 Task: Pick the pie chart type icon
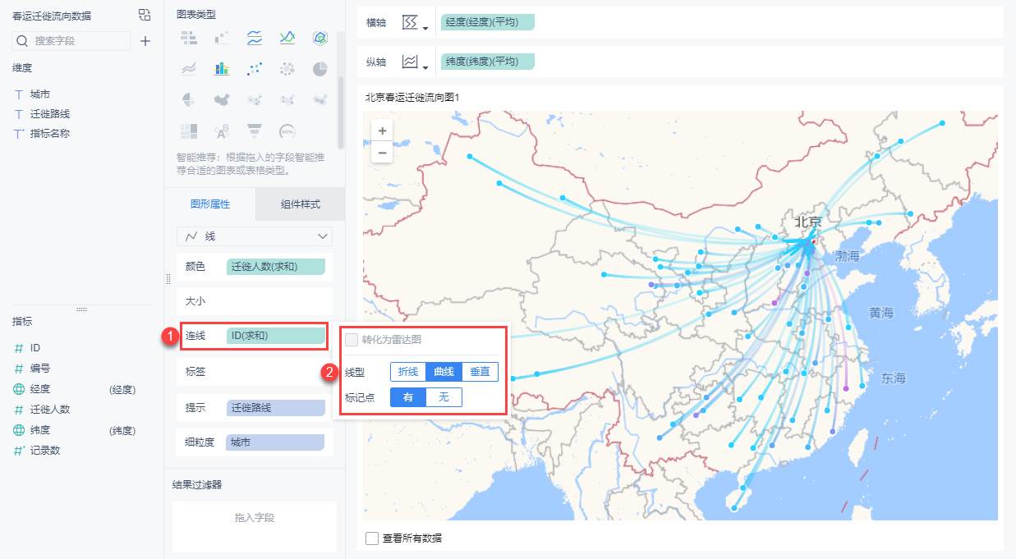click(320, 69)
